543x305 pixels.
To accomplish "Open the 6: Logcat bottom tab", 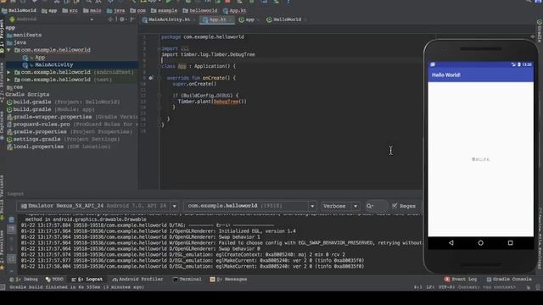I will pos(87,279).
